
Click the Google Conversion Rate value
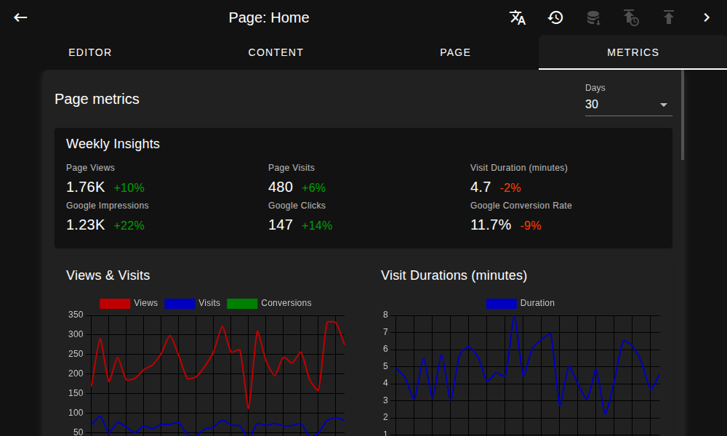pyautogui.click(x=491, y=225)
